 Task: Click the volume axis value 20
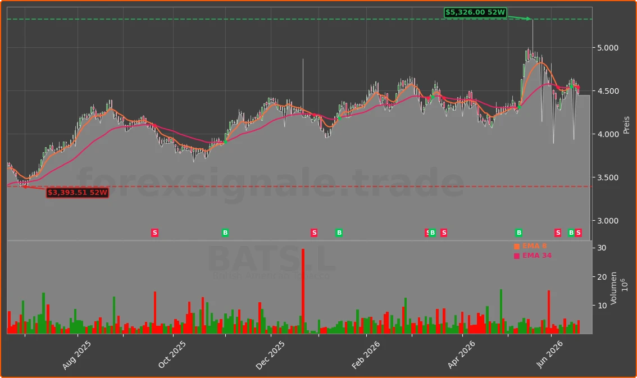coord(602,277)
